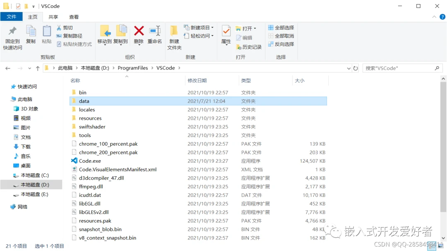
Task: Open the Easy access dropdown
Action: (212, 36)
